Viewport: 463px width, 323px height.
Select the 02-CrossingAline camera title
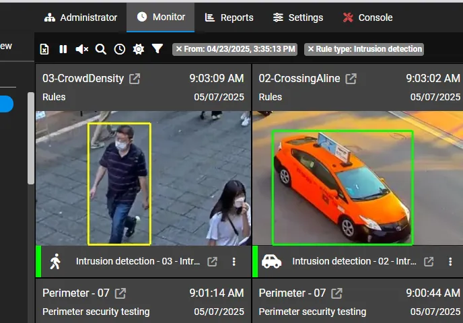click(x=299, y=79)
